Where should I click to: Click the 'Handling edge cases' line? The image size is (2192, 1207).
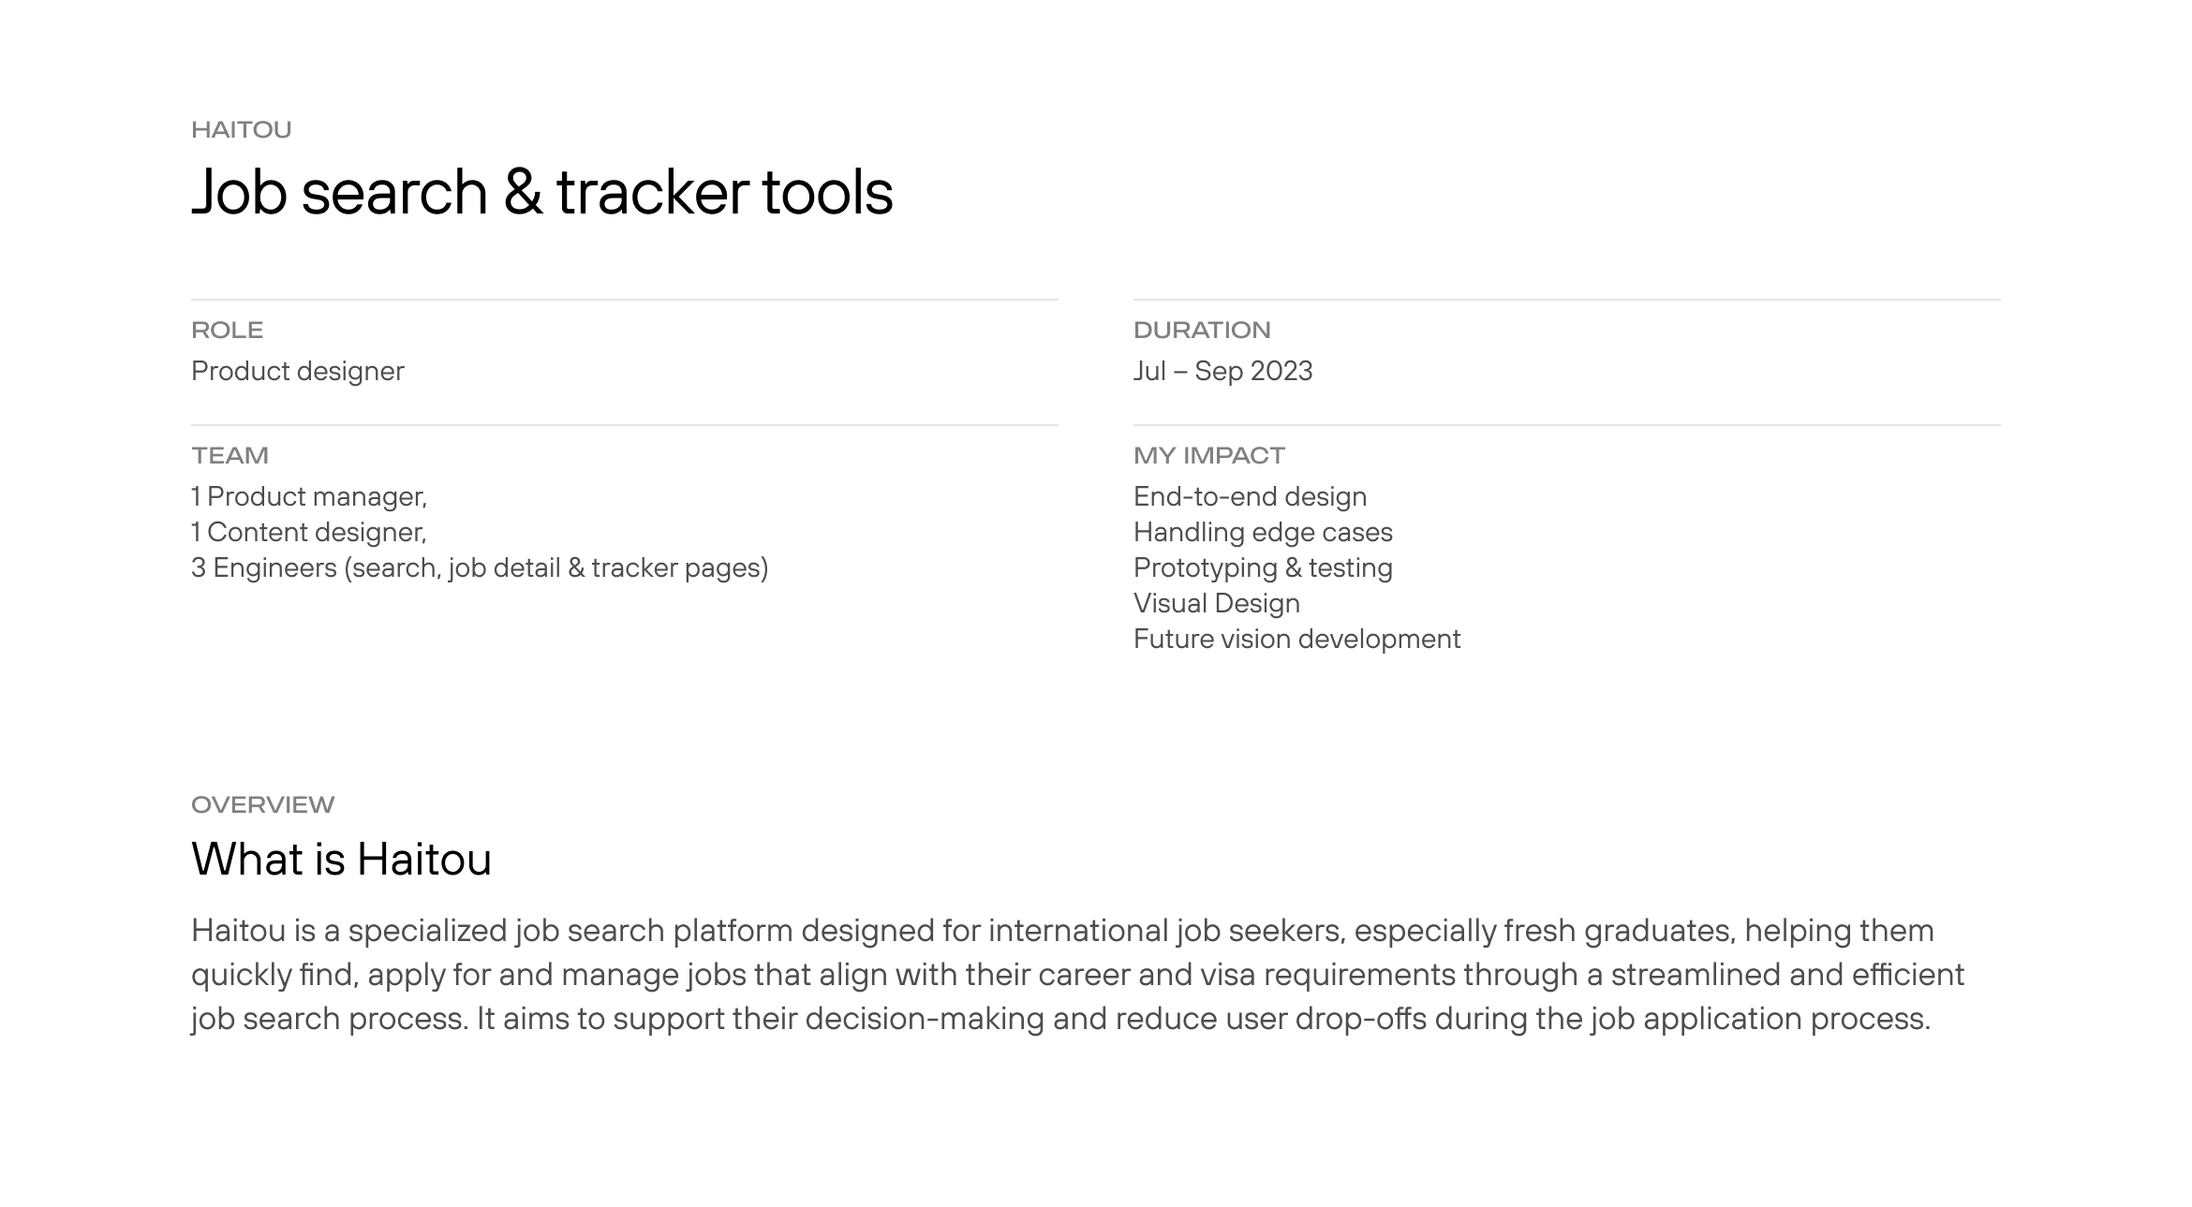tap(1262, 532)
